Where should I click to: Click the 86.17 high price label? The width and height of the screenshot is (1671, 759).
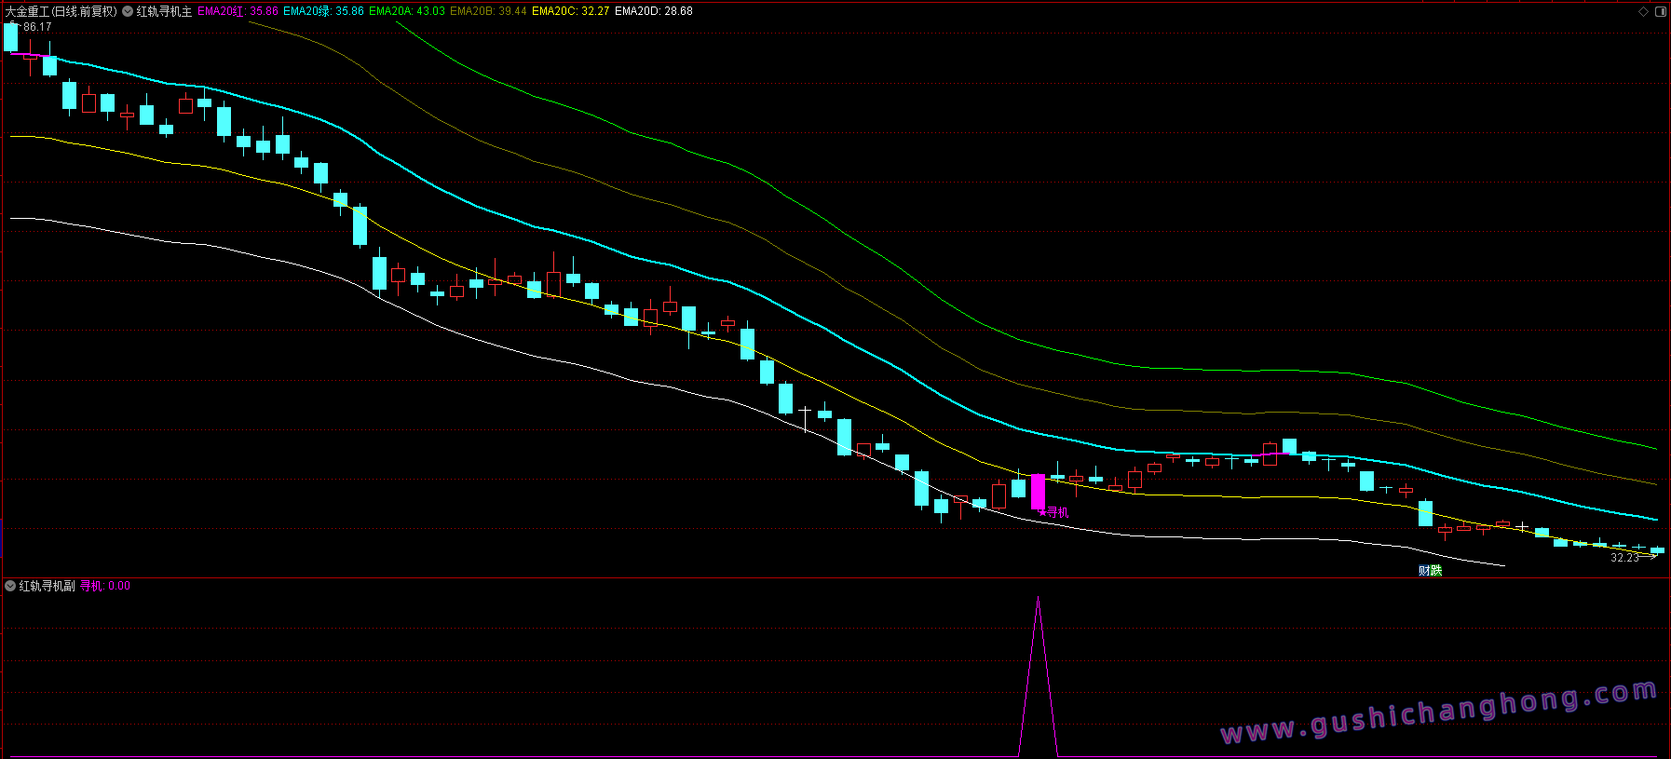[x=37, y=27]
